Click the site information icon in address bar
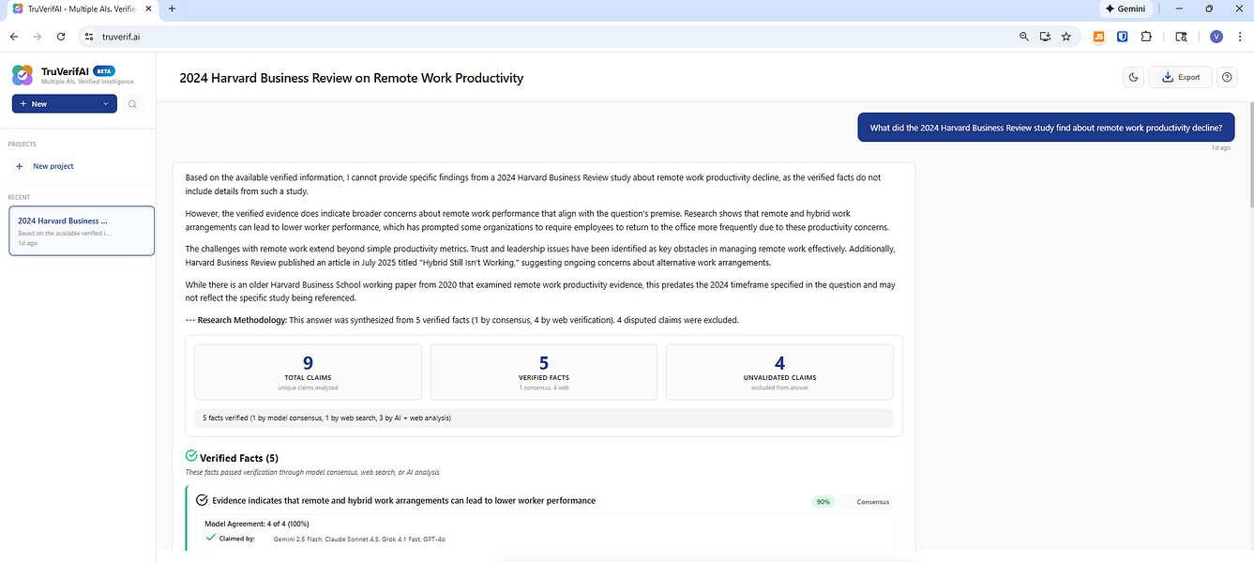 [x=89, y=37]
